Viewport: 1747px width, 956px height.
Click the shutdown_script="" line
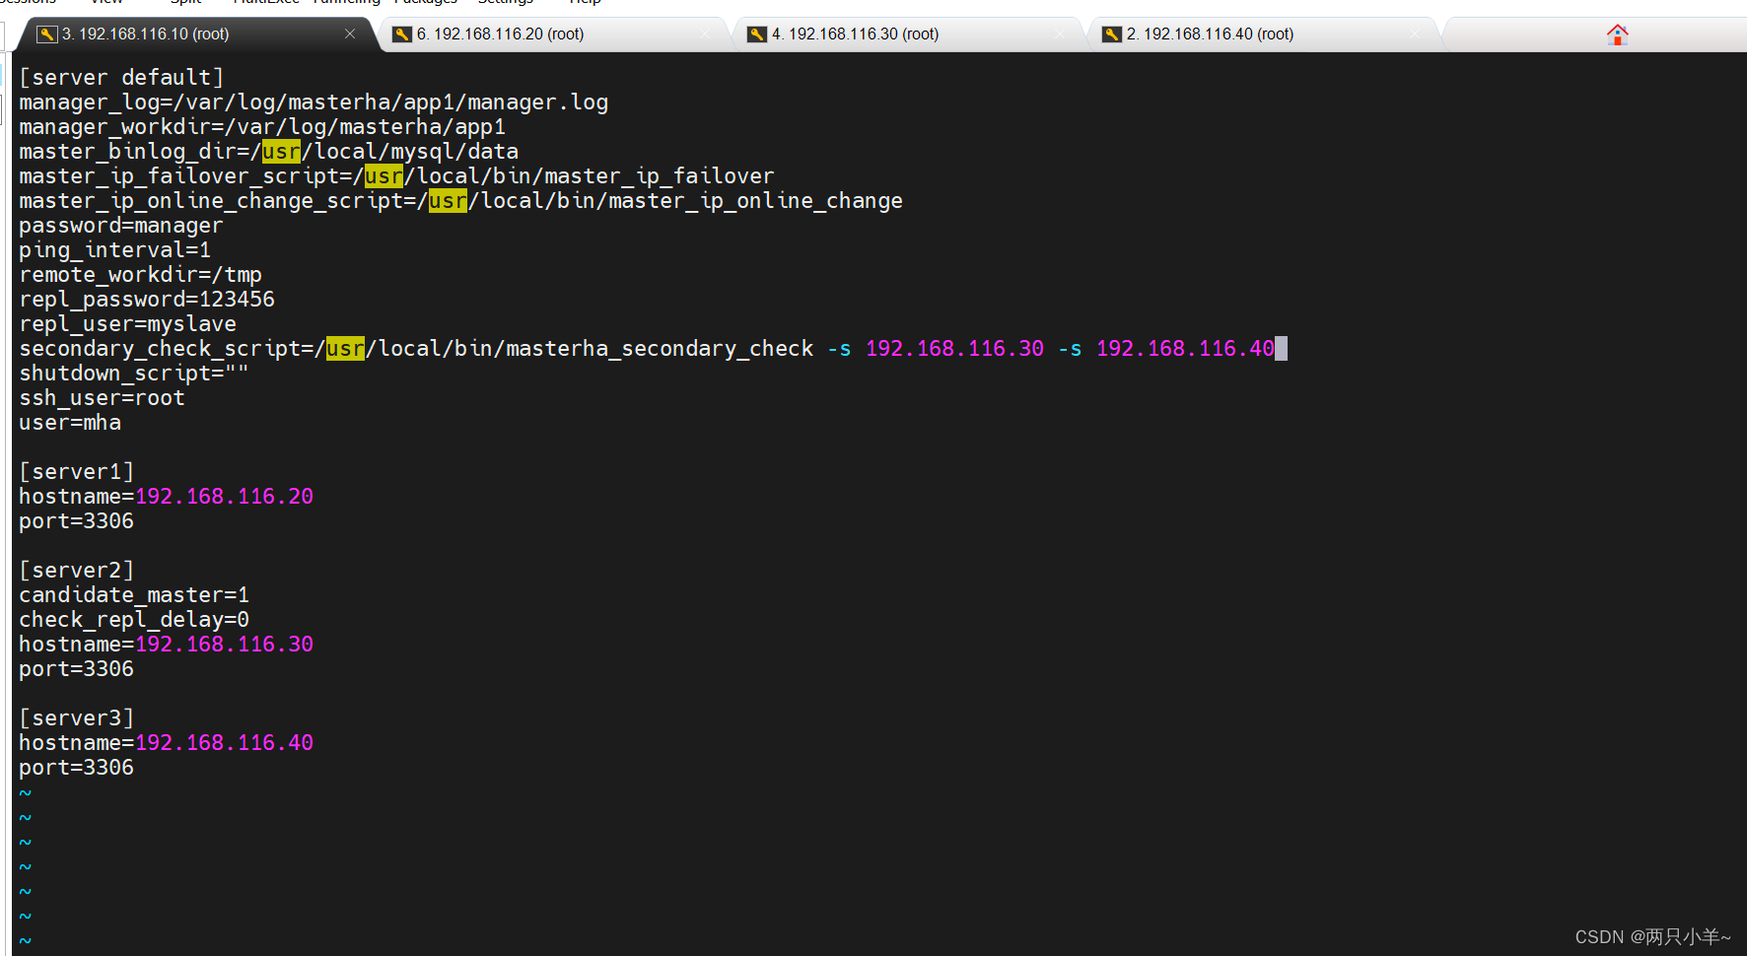[134, 373]
